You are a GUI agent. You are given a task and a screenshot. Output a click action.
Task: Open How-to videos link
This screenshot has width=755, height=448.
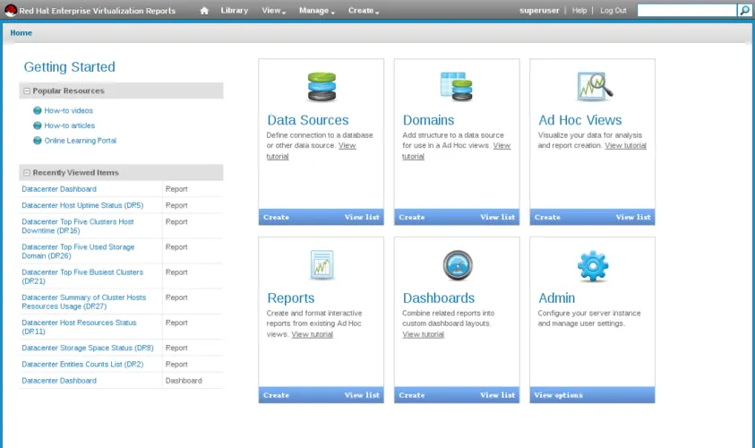click(x=68, y=110)
